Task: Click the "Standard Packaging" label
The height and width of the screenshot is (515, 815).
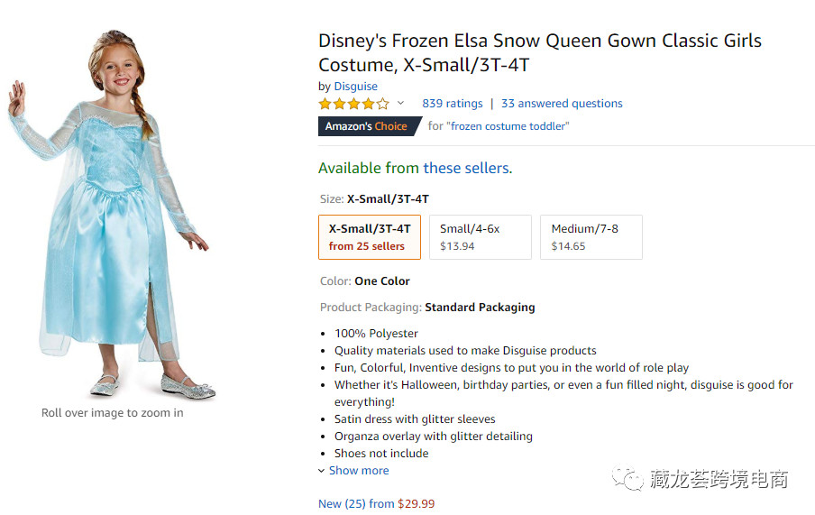Action: click(480, 308)
